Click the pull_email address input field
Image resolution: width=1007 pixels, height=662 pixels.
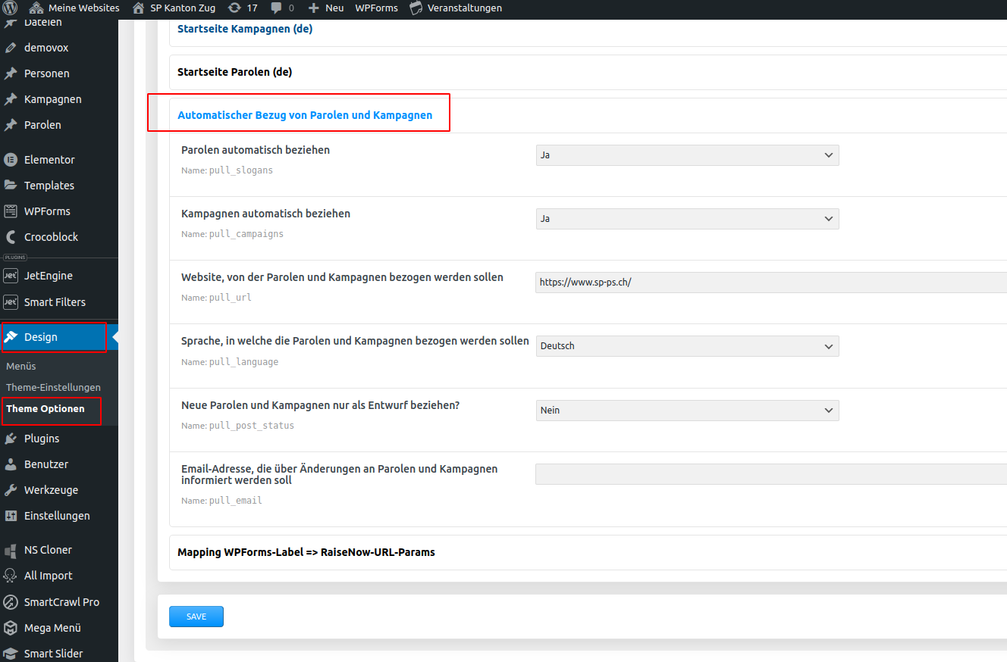(770, 474)
